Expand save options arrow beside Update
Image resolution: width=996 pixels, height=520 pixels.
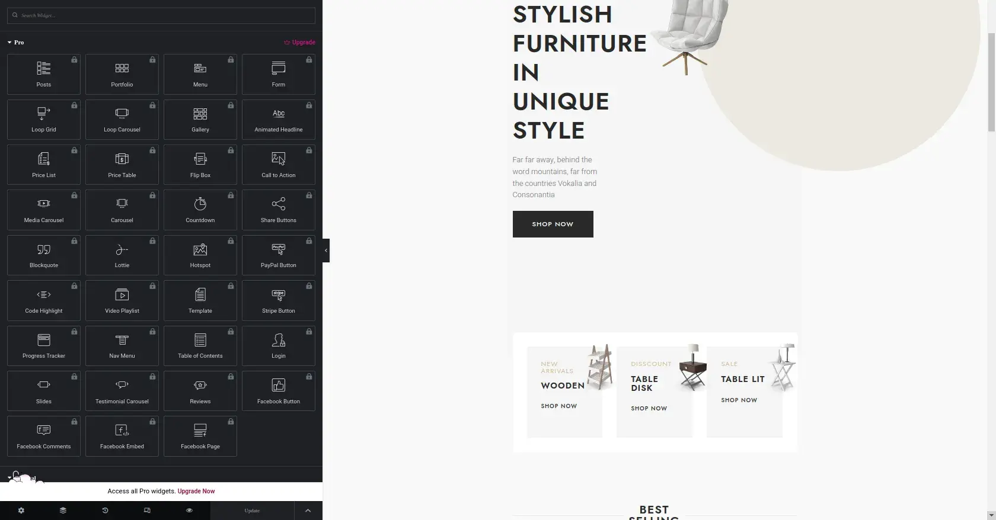308,511
